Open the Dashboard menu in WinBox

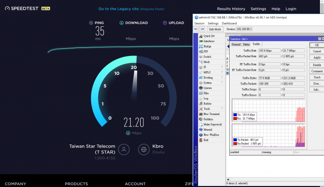pyautogui.click(x=229, y=23)
